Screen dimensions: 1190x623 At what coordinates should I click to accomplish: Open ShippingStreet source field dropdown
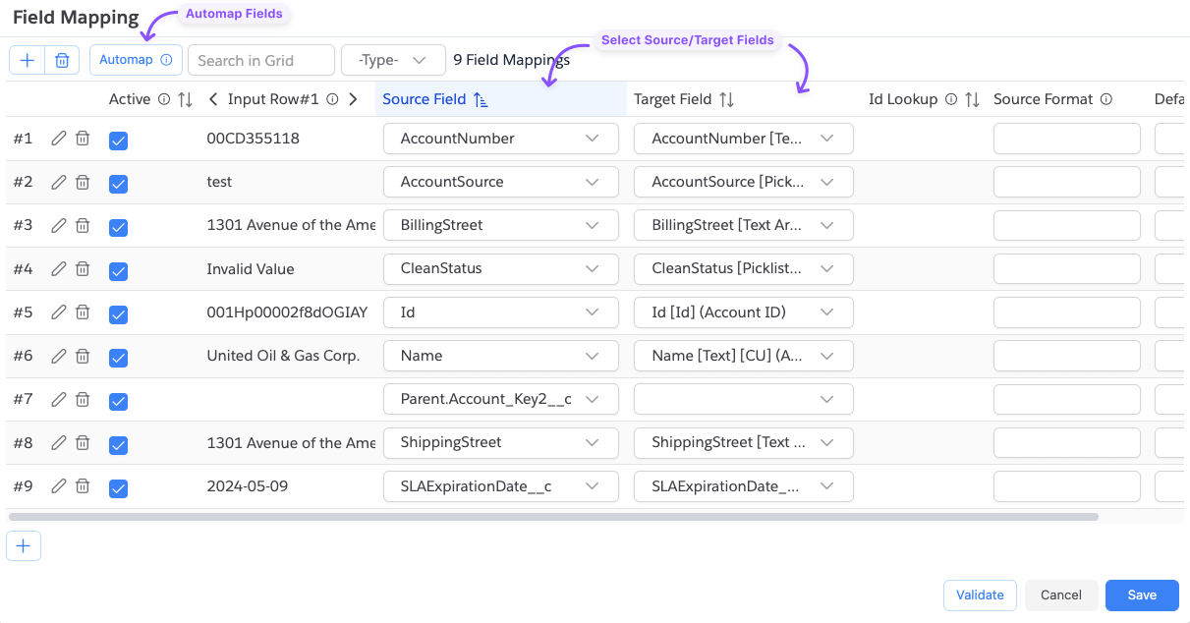(501, 443)
